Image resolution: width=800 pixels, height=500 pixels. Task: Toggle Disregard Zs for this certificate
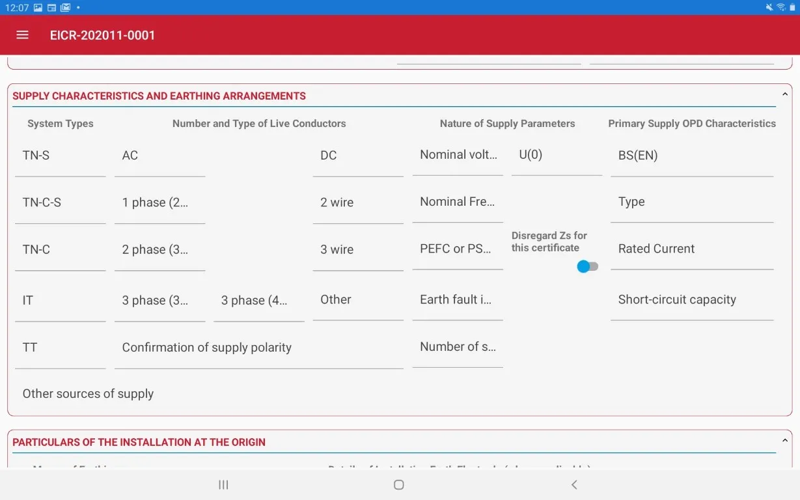pyautogui.click(x=587, y=266)
